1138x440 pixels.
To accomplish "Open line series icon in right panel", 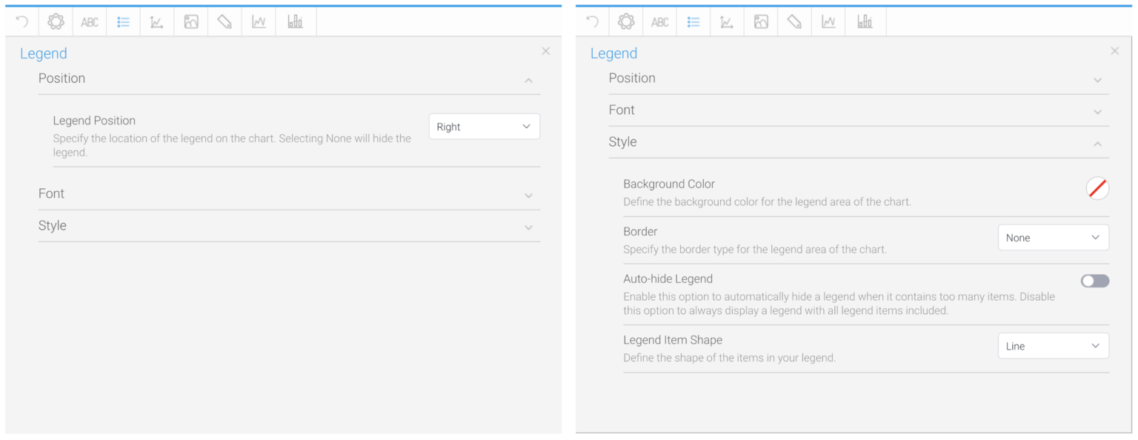I will tap(828, 22).
